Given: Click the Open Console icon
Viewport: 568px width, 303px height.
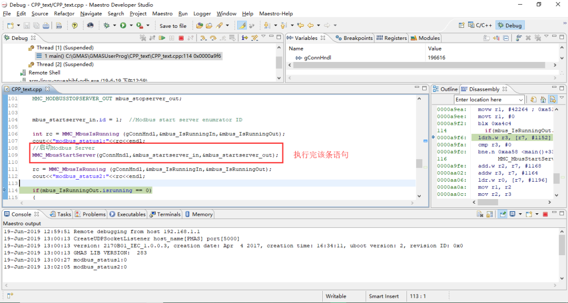Looking at the screenshot, I should coord(529,214).
